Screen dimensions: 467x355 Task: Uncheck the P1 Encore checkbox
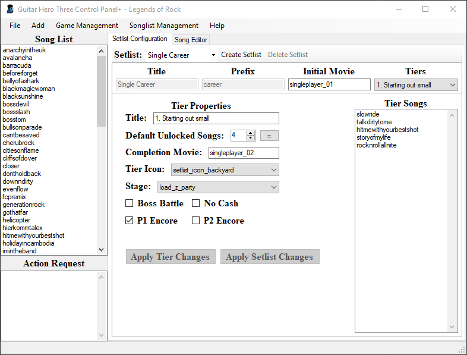coord(130,221)
